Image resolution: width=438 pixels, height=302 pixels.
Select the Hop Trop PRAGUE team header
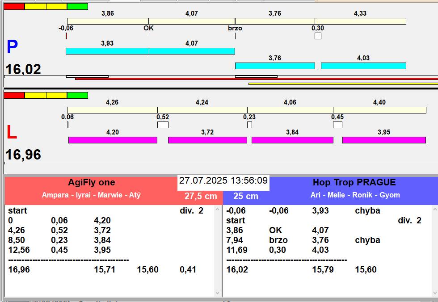[x=354, y=183]
